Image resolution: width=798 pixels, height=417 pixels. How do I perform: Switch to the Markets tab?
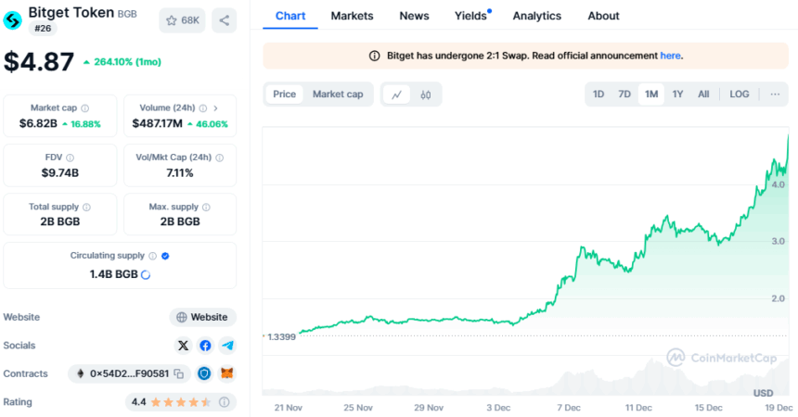pos(352,16)
